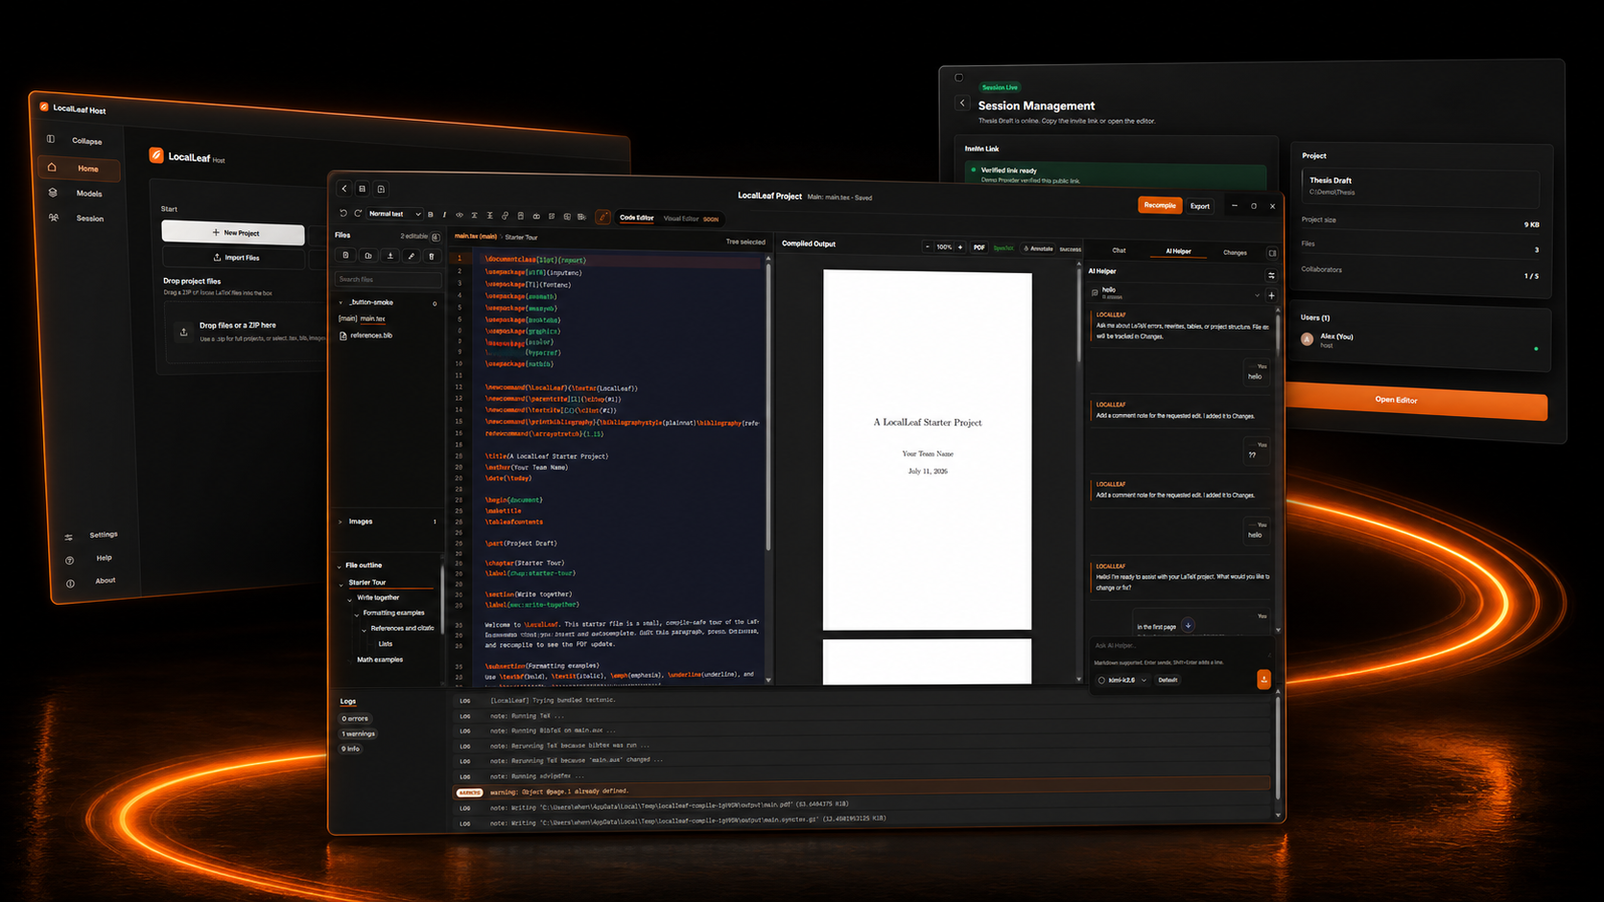Viewport: 1604px width, 902px height.
Task: Toggle the side panel icon beside Changes tab
Action: (x=1272, y=253)
